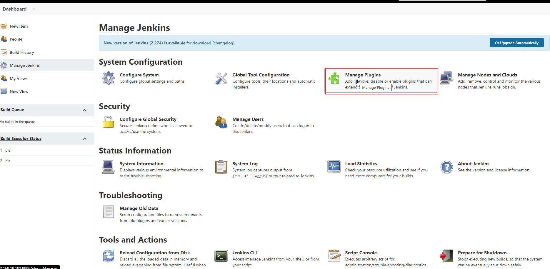Click executor 2 Idle row
This screenshot has height=269, width=550.
(x=47, y=161)
